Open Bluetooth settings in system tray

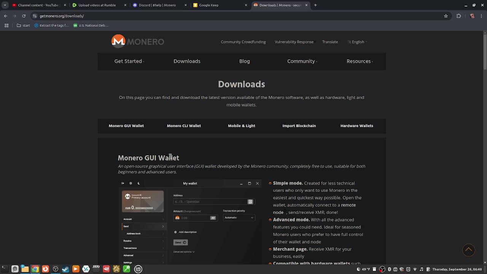(x=389, y=269)
